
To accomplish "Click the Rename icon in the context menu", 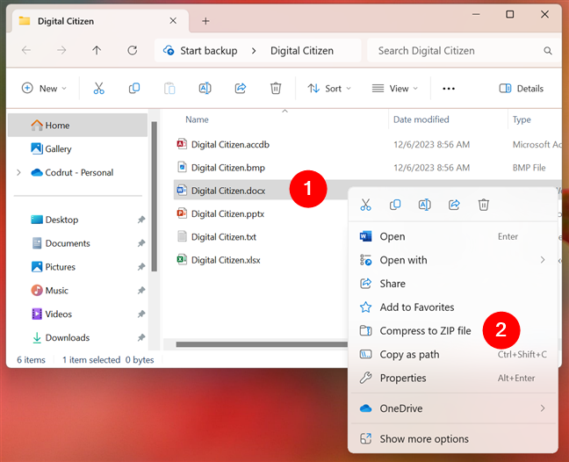I will coord(425,205).
